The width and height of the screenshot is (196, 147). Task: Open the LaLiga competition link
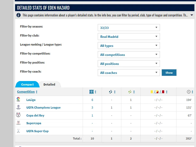(x=31, y=100)
